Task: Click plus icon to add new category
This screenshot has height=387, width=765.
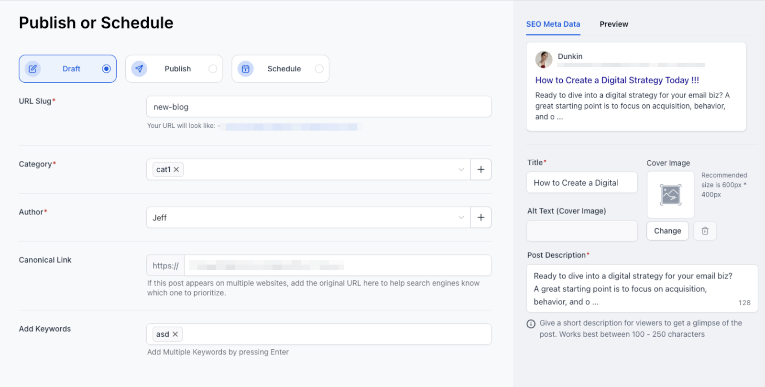Action: pos(481,169)
